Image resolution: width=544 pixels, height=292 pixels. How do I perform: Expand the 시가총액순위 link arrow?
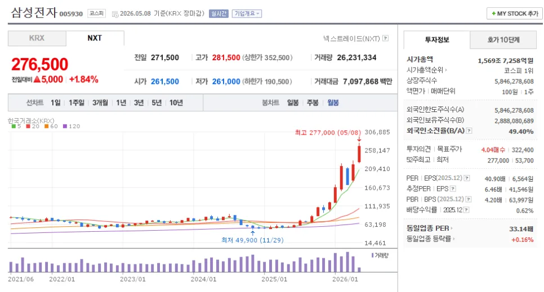click(x=446, y=70)
